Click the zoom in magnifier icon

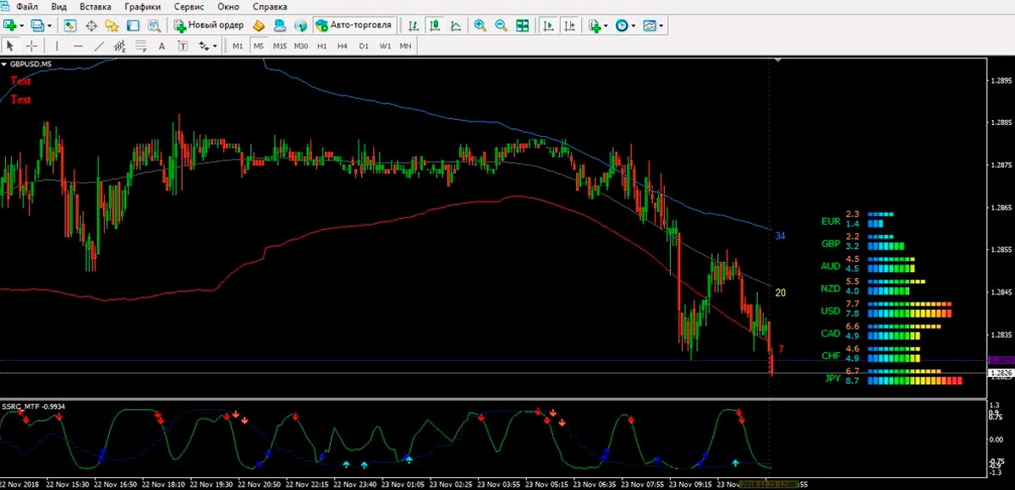click(x=480, y=25)
